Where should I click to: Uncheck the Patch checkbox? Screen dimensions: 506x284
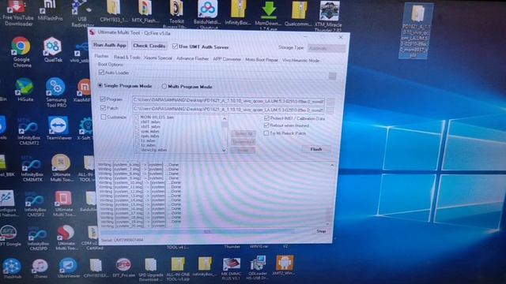tap(103, 107)
